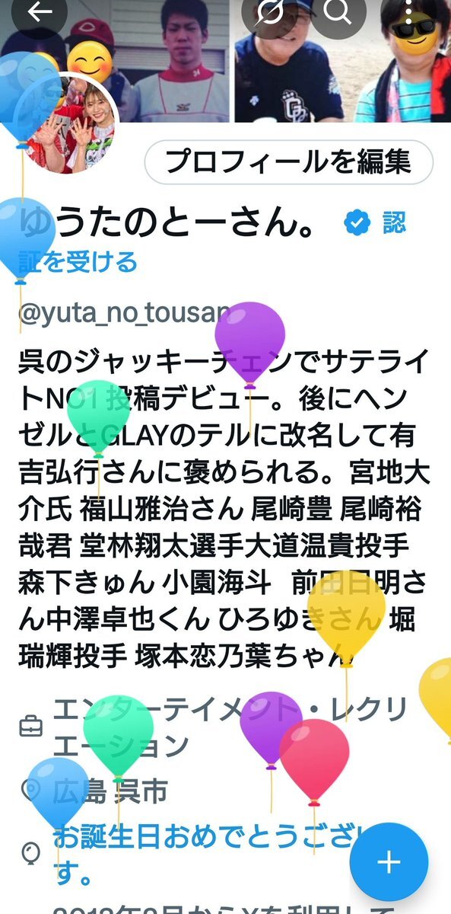Tap the briefcase category icon
This screenshot has width=451, height=914.
[x=30, y=726]
